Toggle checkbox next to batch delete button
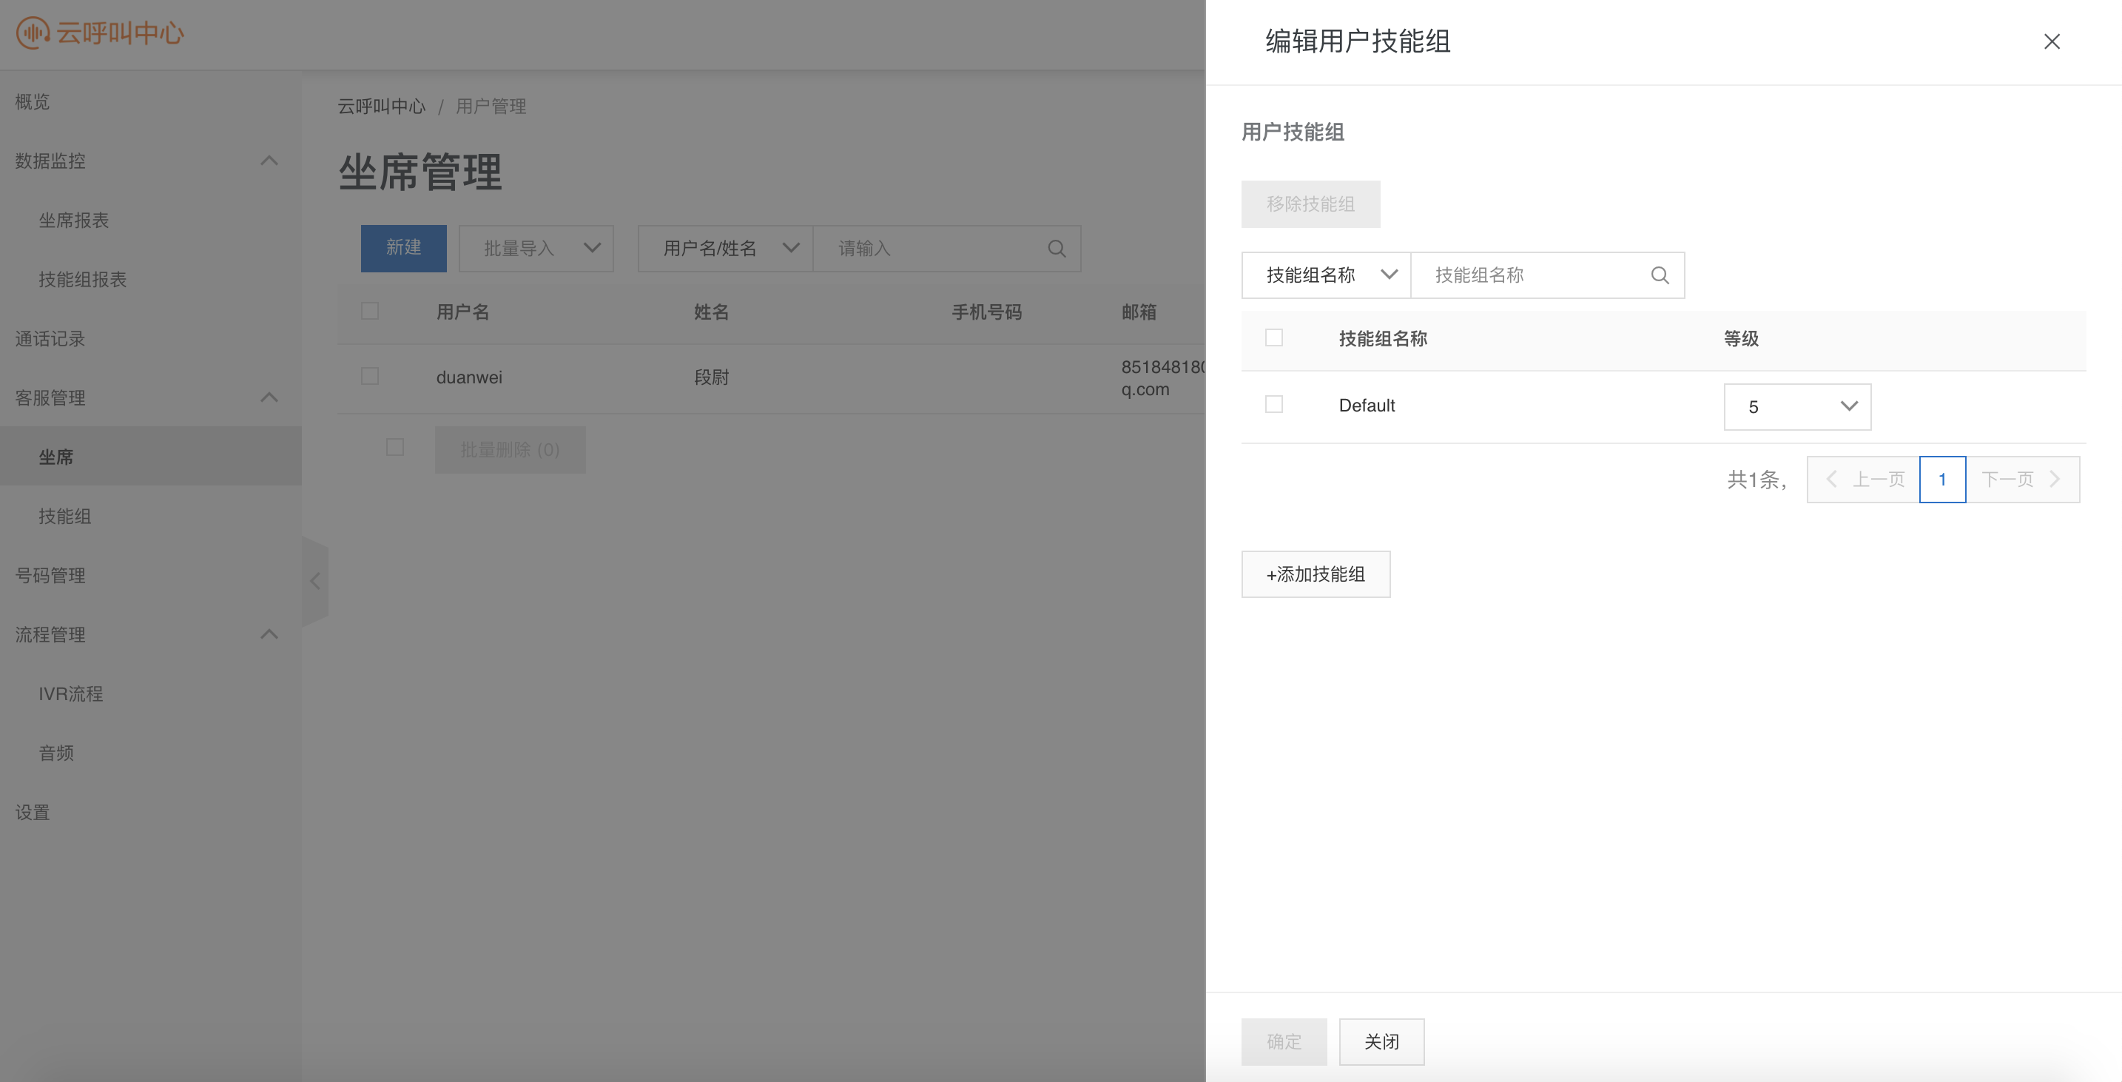Screen dimensions: 2122x1082 pyautogui.click(x=394, y=447)
